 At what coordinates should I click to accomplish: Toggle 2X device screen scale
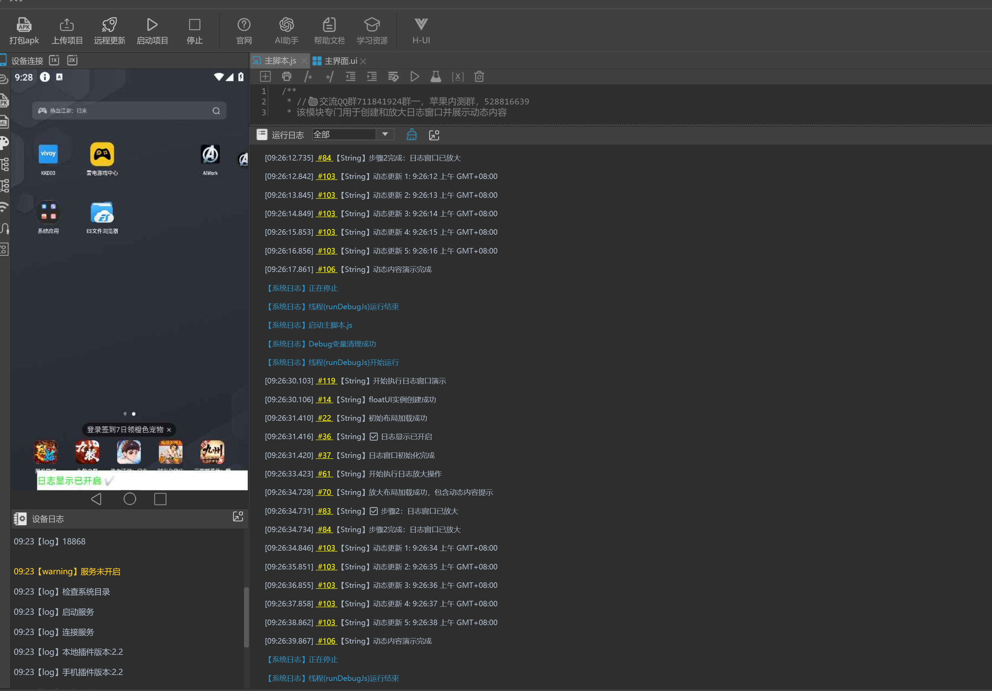[72, 60]
